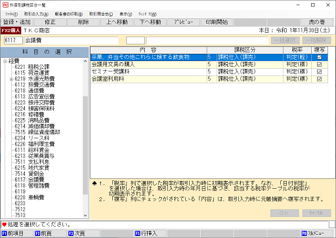Click the F3 key icon for 次頁
Image resolution: width=336 pixels, height=238 pixels.
(x=71, y=233)
